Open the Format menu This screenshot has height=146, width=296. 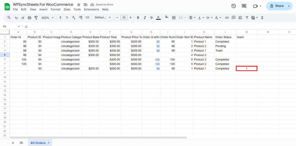(x=55, y=10)
